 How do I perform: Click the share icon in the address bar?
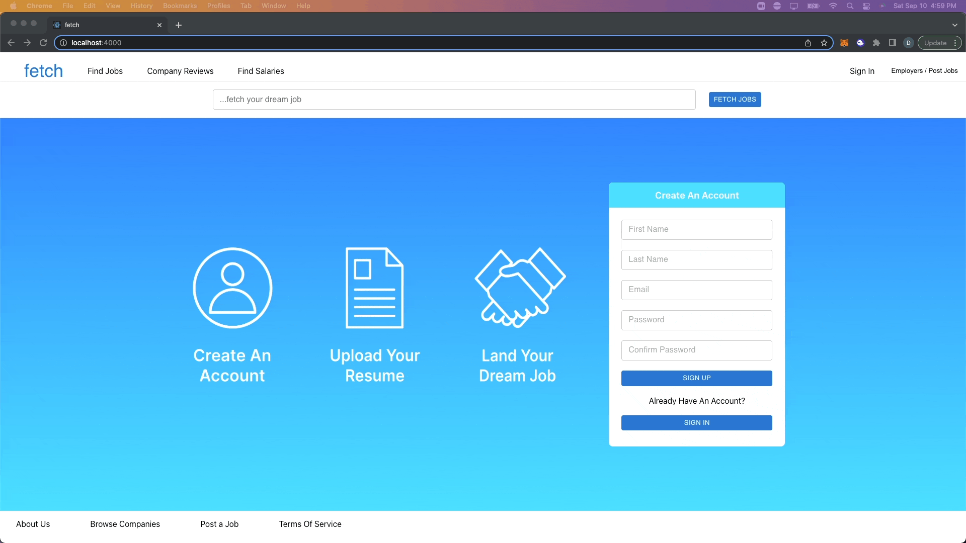pos(808,43)
